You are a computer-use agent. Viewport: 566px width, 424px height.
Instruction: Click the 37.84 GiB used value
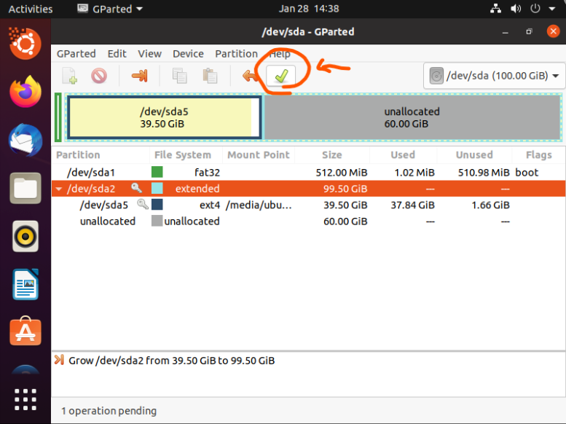point(412,205)
